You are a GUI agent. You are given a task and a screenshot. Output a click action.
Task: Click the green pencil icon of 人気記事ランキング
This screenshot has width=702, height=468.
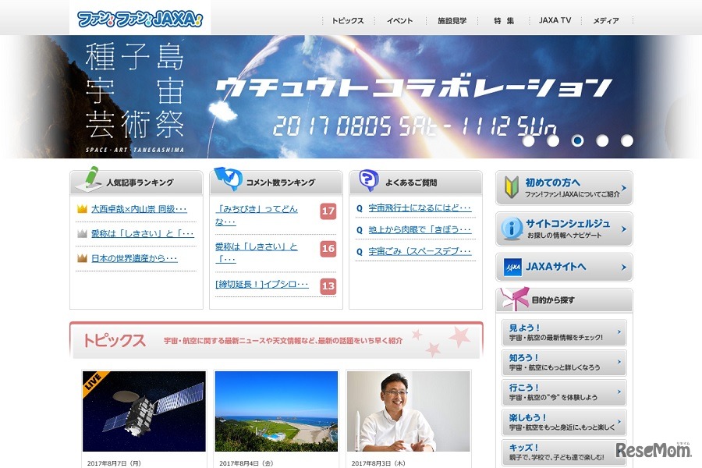89,179
